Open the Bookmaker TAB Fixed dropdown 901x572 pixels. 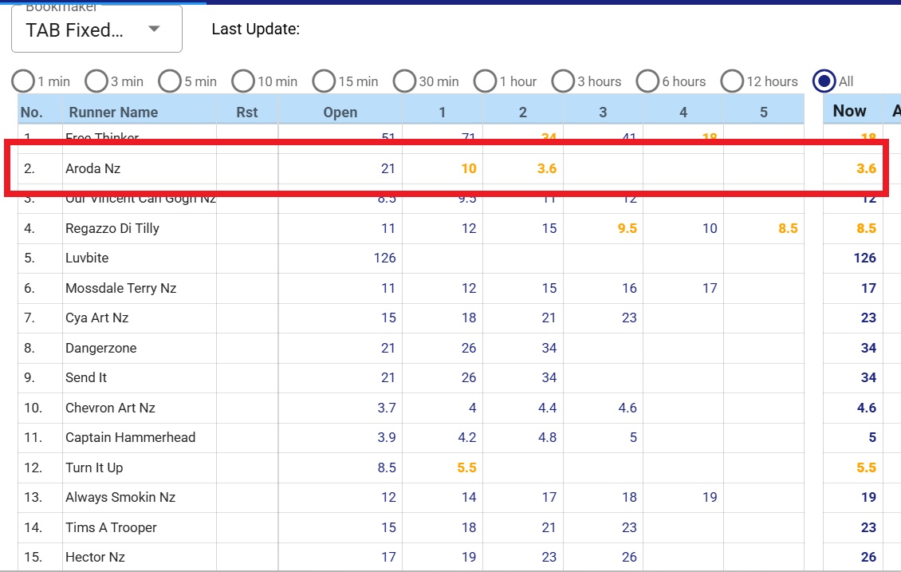(x=96, y=30)
